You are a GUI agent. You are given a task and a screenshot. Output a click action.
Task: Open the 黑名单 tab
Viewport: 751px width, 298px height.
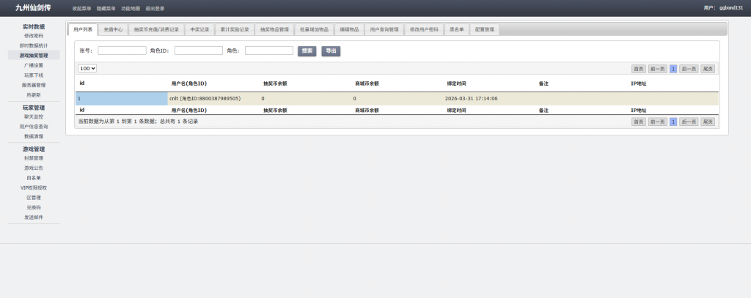[x=456, y=29]
